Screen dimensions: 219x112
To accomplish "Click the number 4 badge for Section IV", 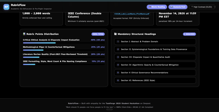I will [x=118, y=65].
